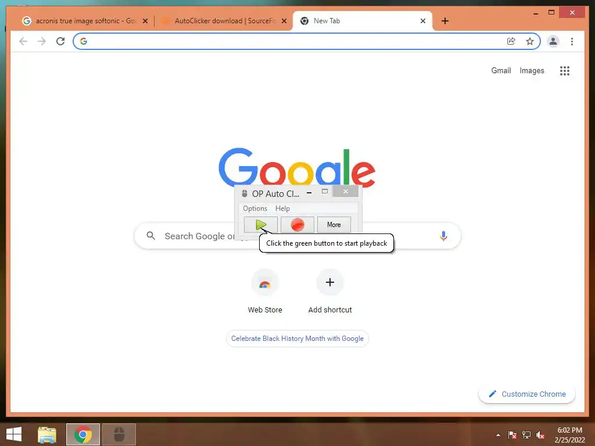Open the Windows Start menu
This screenshot has height=446, width=595.
click(x=14, y=434)
